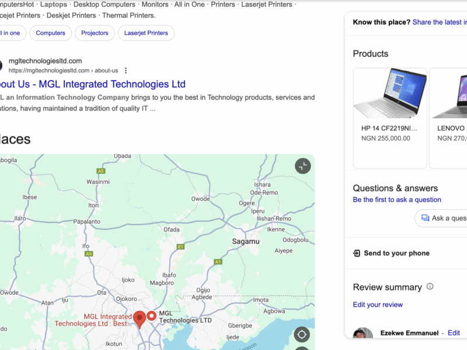The width and height of the screenshot is (467, 350).
Task: Click the Papalanto label on map
Action: (86, 222)
